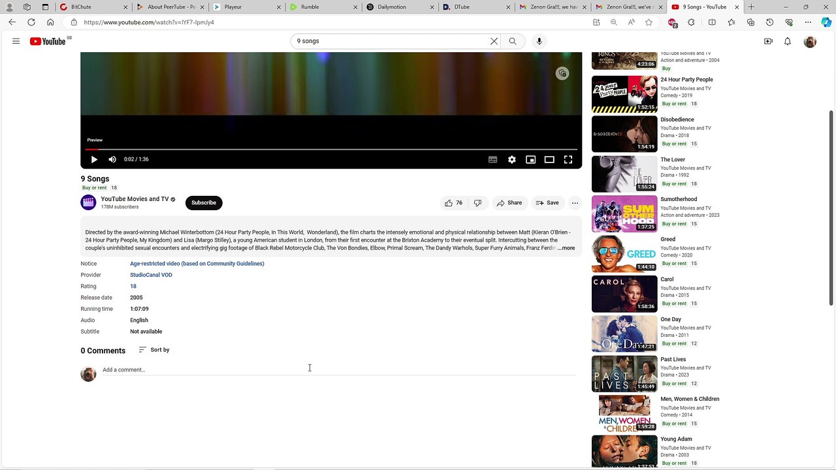Screen dimensions: 836x470
Task: Select the One Day movie title
Action: [671, 319]
